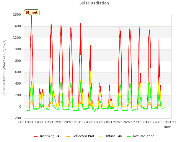Click the 1600 y-axis tick value
189x142 pixels.
(x=17, y=14)
